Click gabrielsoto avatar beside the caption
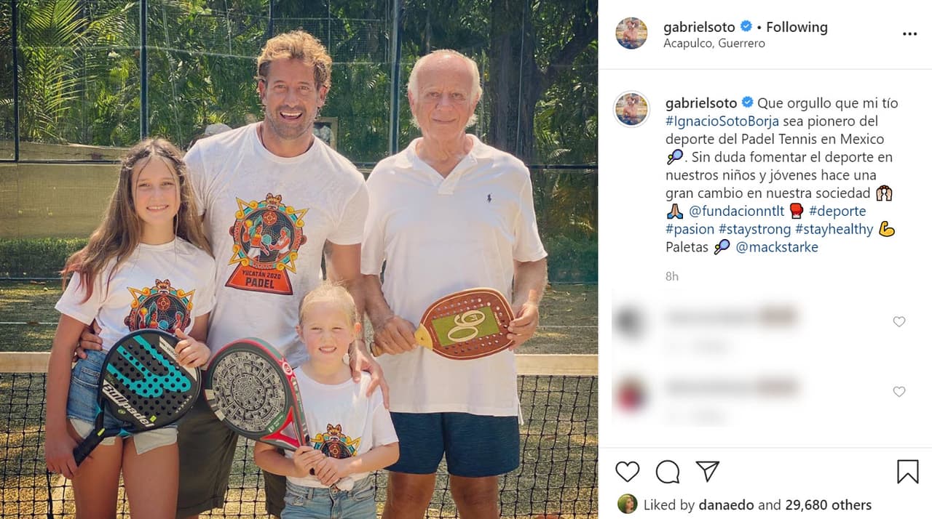This screenshot has width=932, height=519. click(631, 109)
